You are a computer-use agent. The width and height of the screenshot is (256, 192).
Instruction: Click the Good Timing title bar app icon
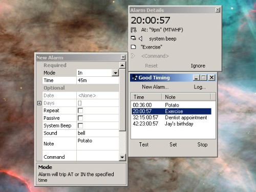135,78
